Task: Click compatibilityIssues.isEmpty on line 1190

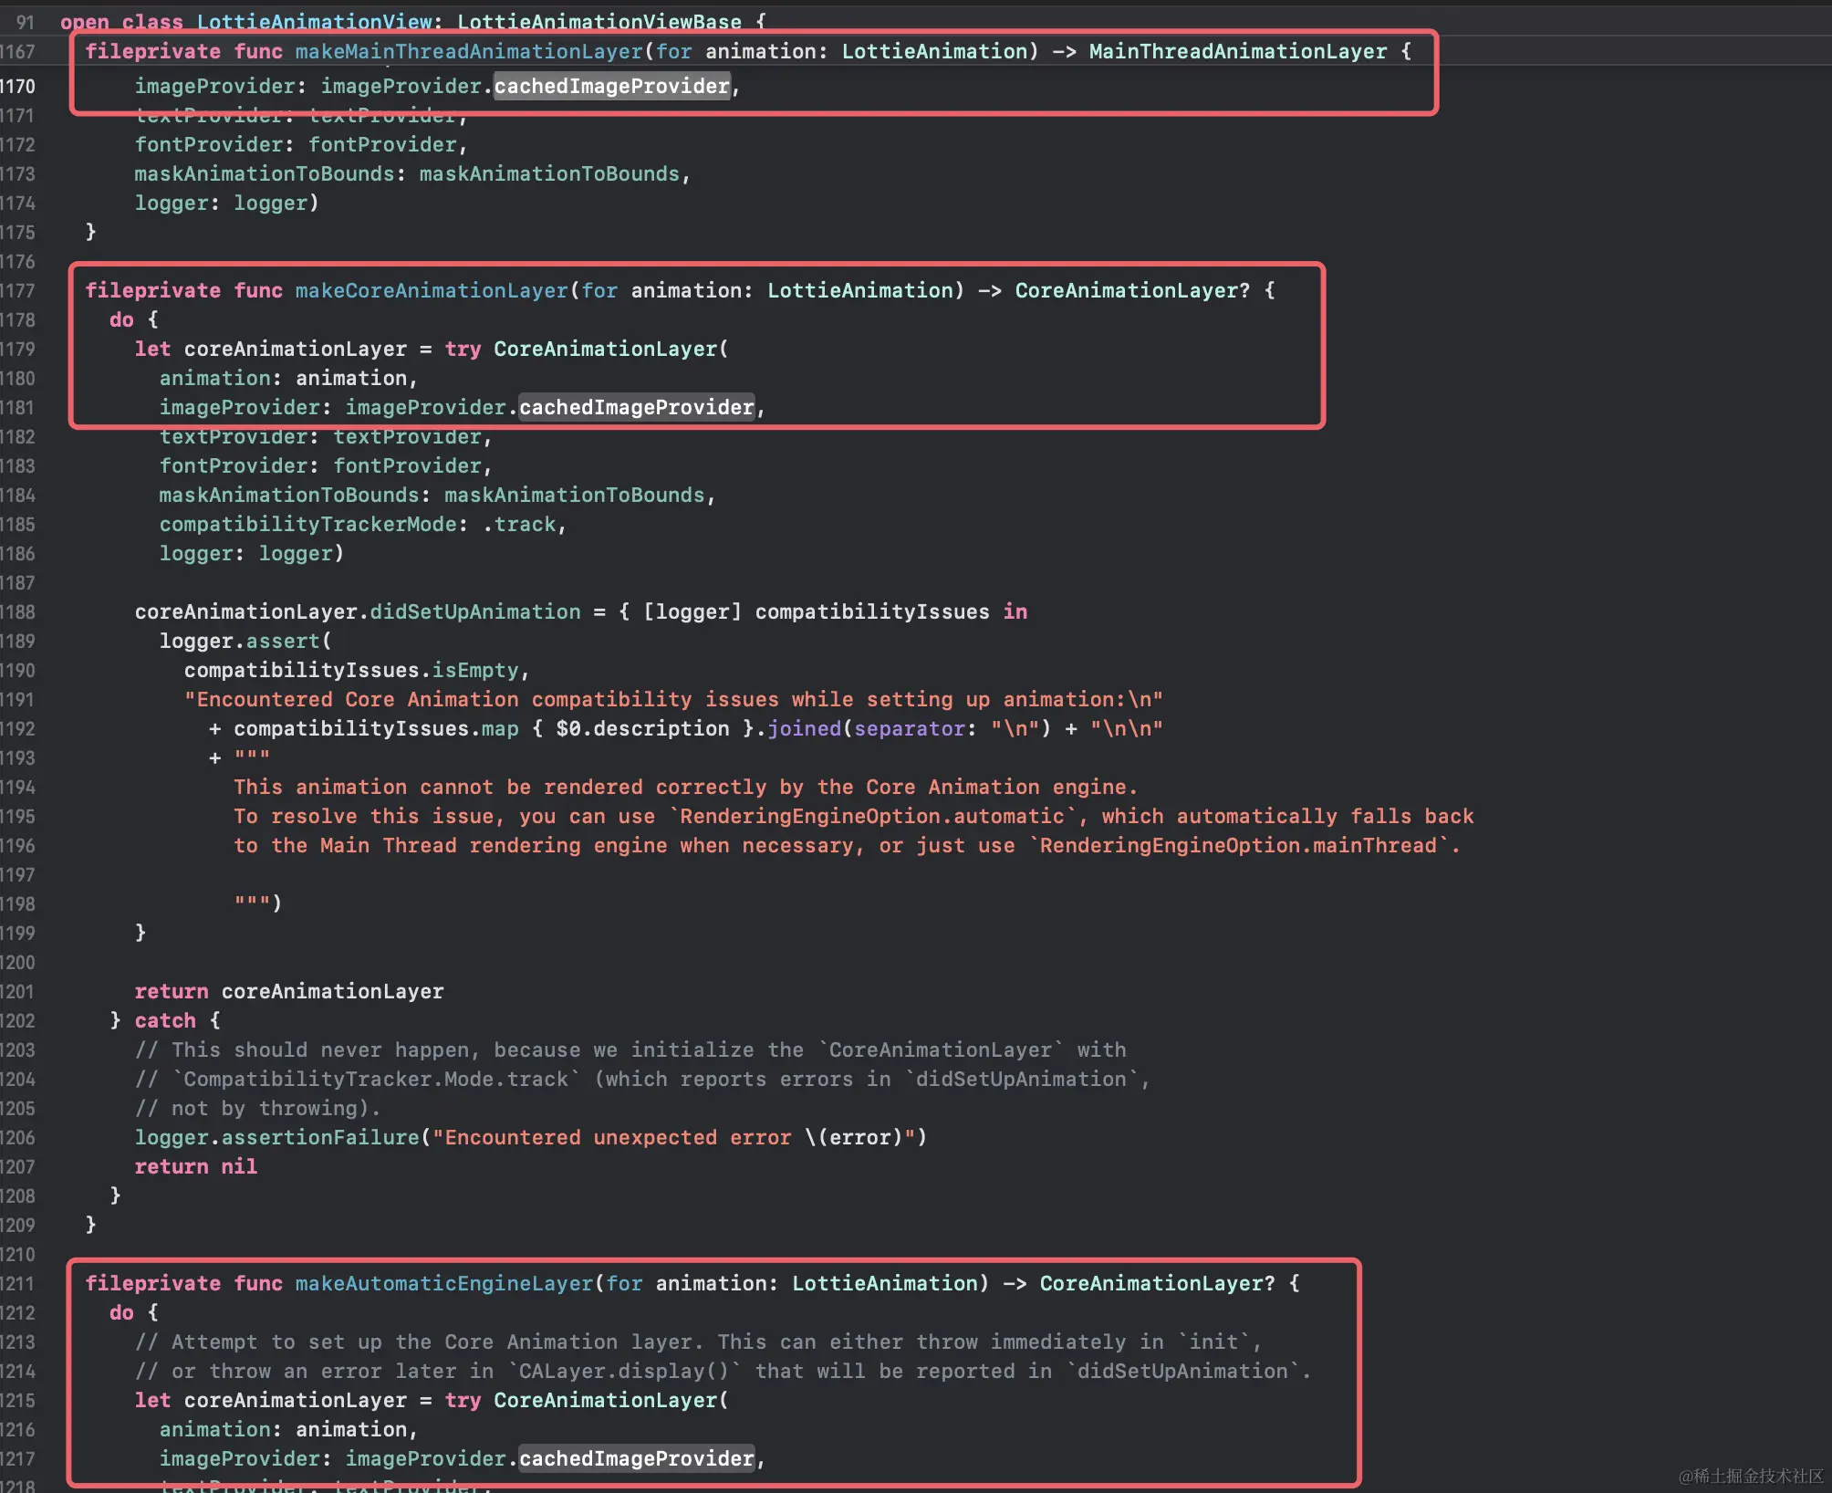Action: (x=351, y=671)
